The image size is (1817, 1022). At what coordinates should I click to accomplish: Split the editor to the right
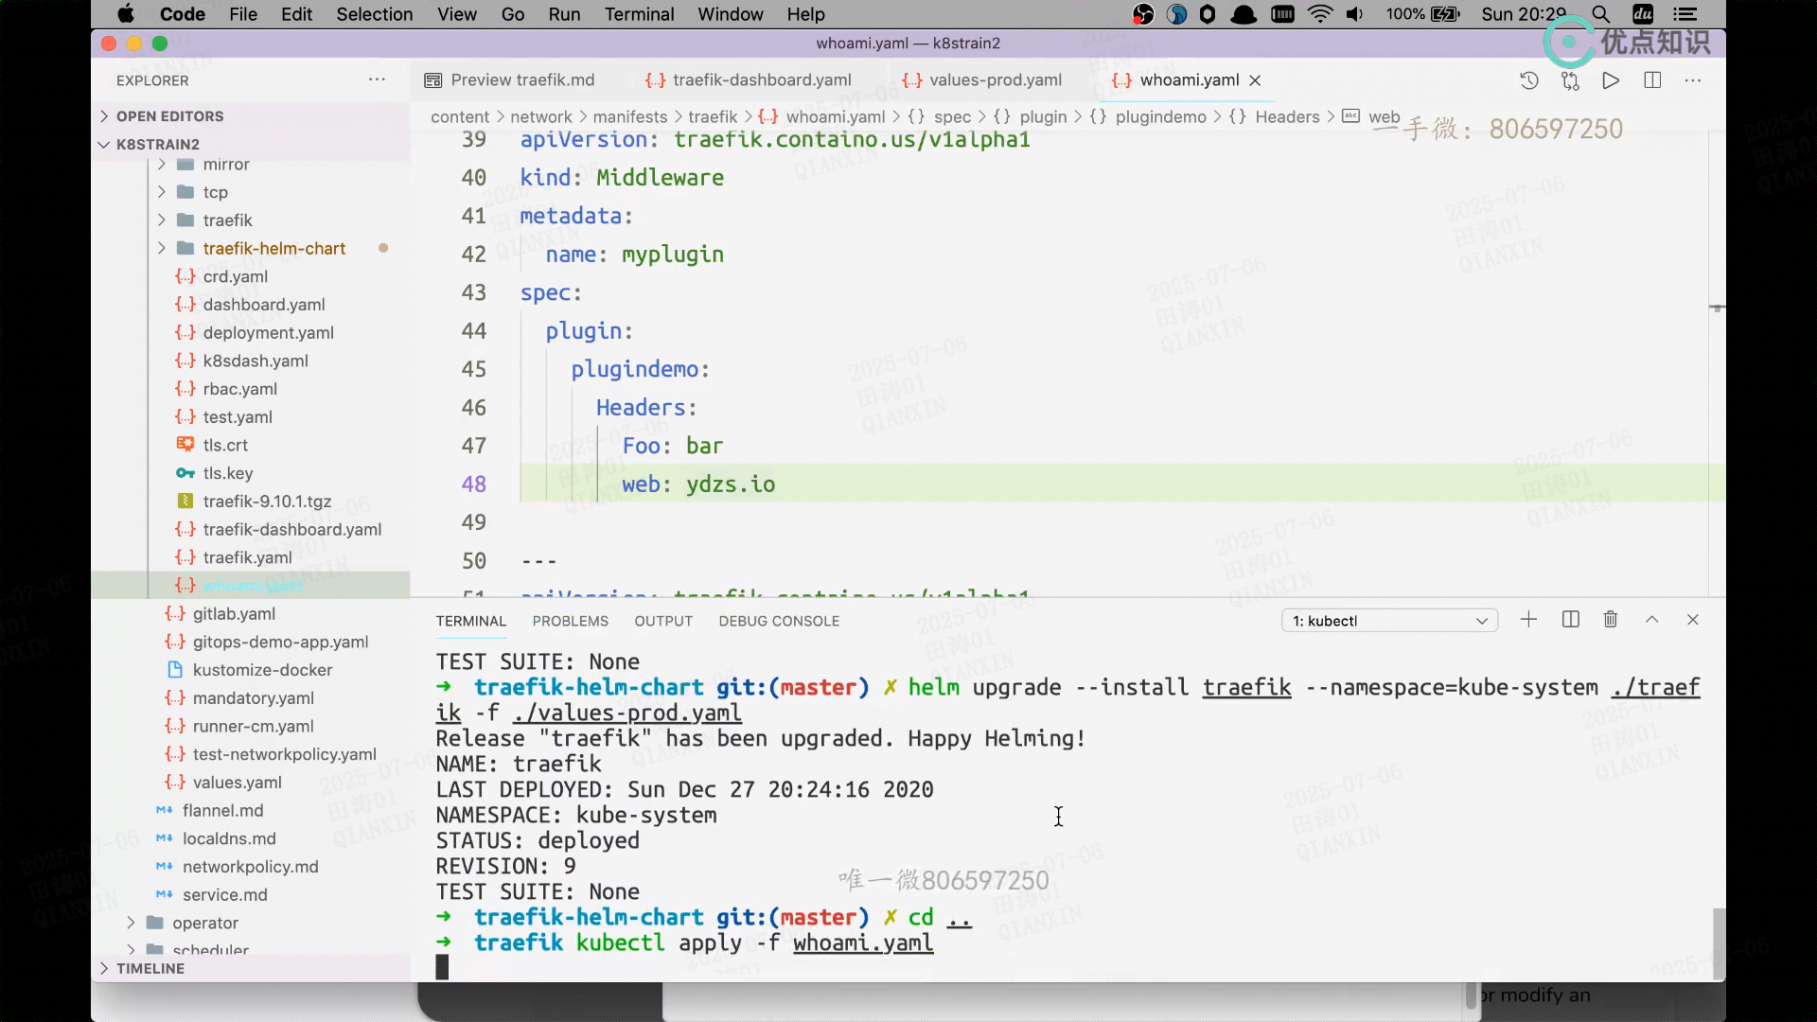[1652, 80]
